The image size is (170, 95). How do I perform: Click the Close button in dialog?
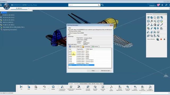tap(93, 71)
